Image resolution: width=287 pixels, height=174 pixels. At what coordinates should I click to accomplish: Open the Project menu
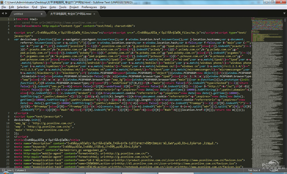(x=74, y=7)
